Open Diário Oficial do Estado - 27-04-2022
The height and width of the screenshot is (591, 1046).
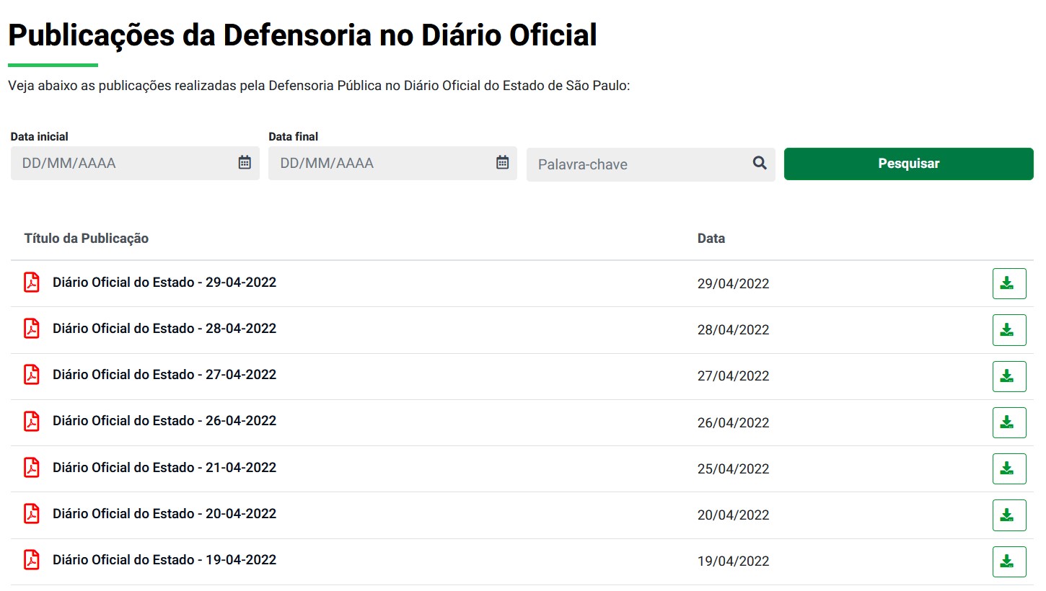164,375
